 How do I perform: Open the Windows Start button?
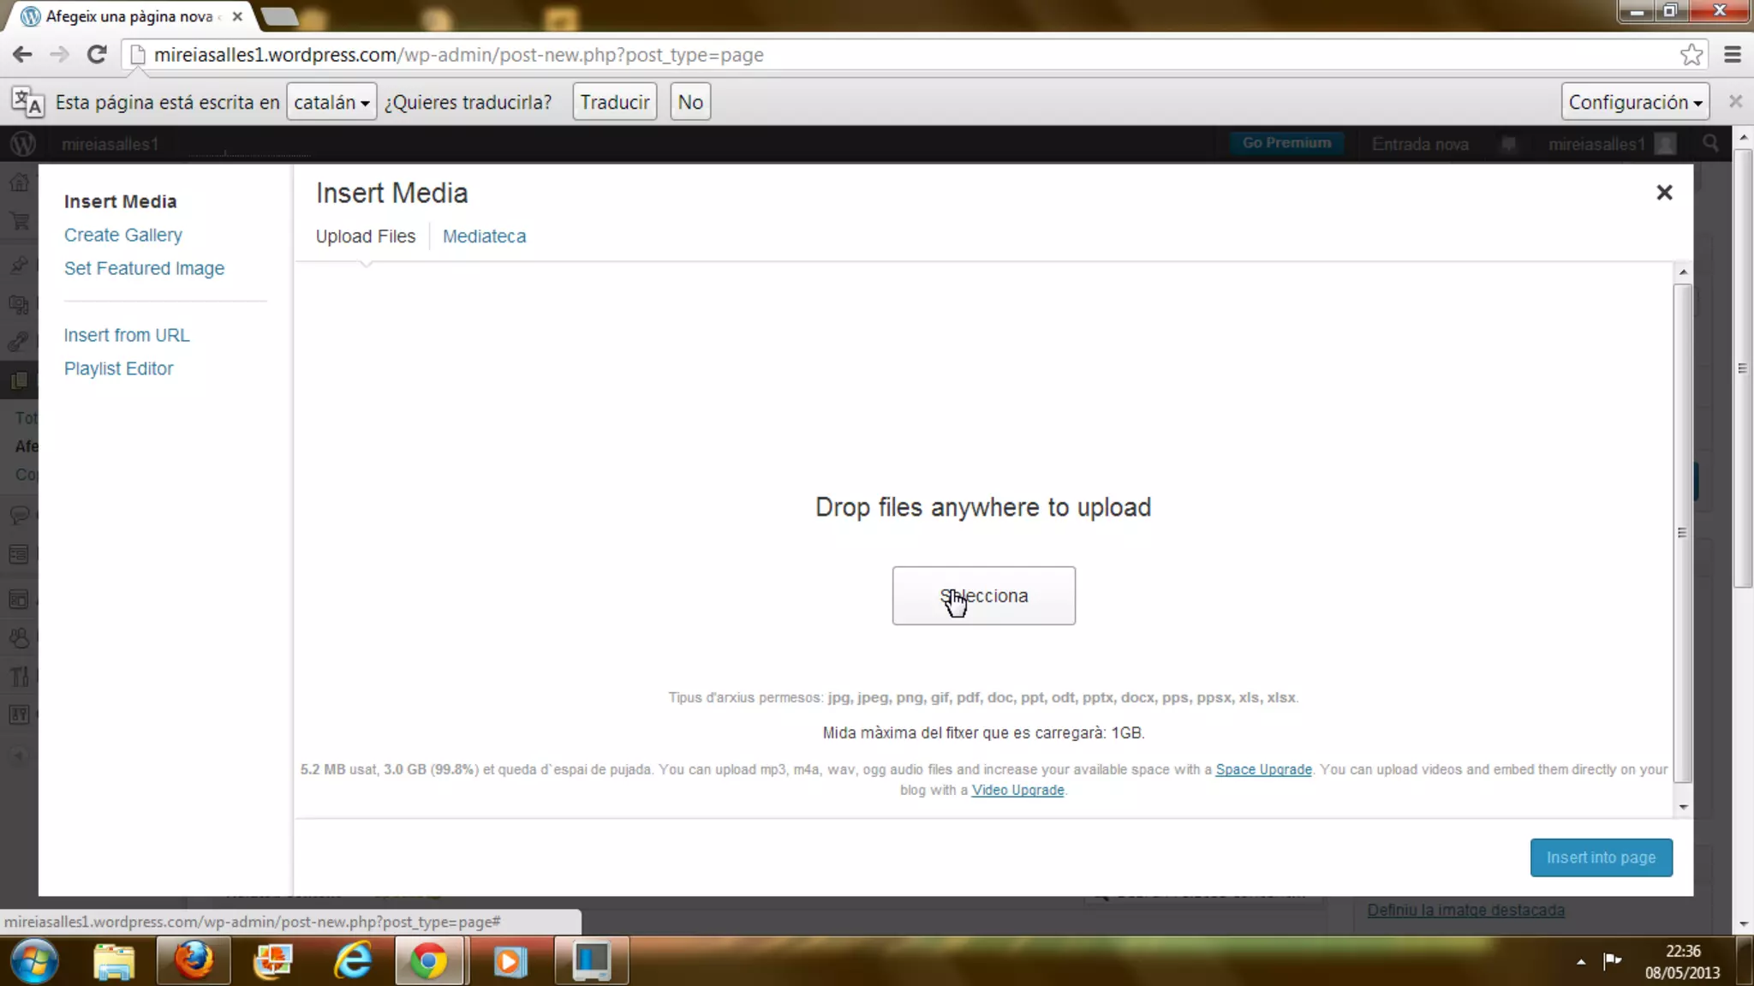pos(34,960)
